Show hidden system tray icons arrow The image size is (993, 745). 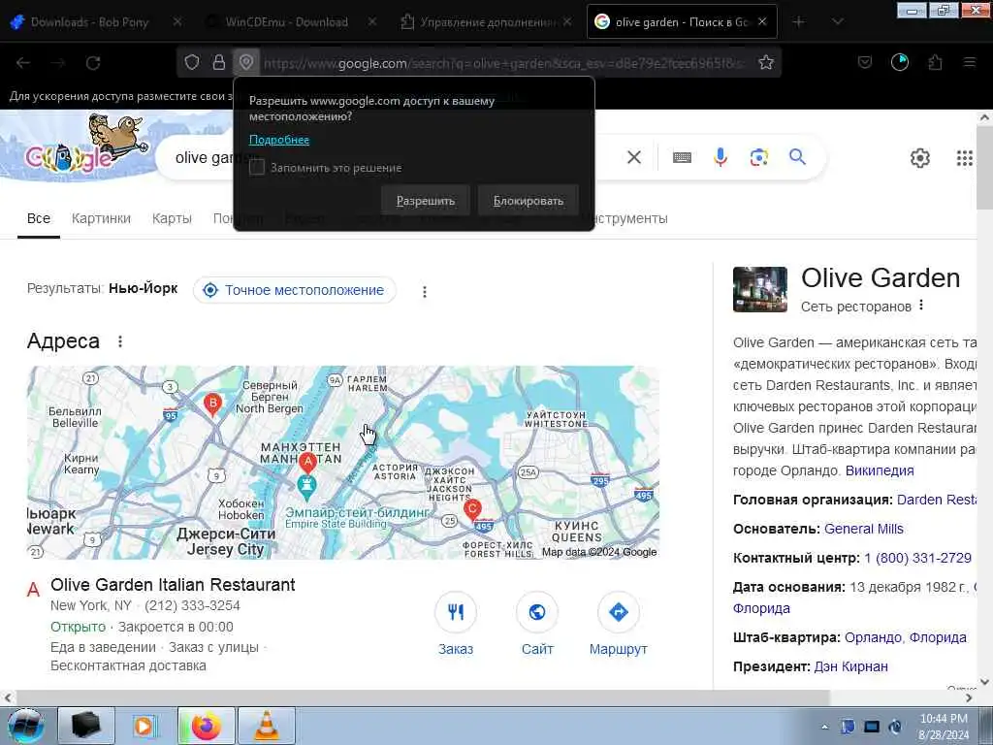click(x=824, y=727)
